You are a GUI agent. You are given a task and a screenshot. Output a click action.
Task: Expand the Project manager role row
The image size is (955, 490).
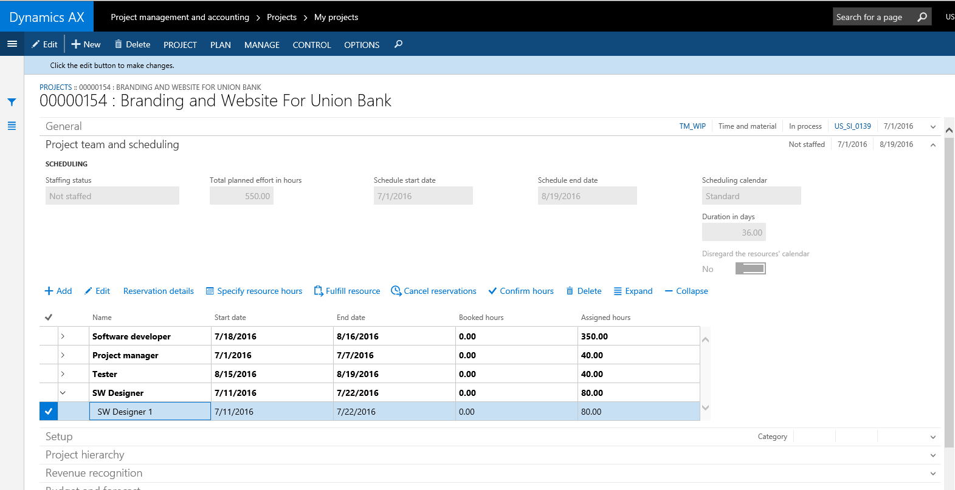63,355
